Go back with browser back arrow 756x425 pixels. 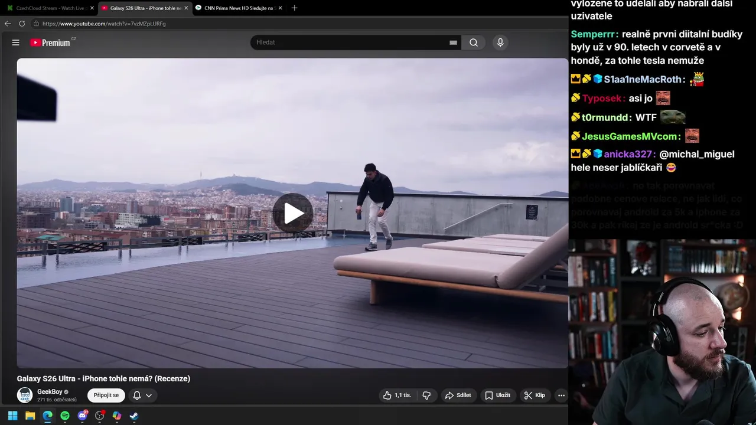tap(8, 24)
